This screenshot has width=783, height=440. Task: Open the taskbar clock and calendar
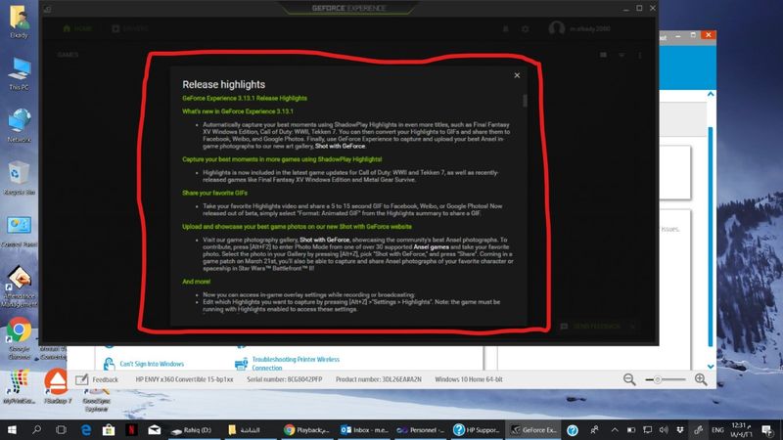click(741, 429)
